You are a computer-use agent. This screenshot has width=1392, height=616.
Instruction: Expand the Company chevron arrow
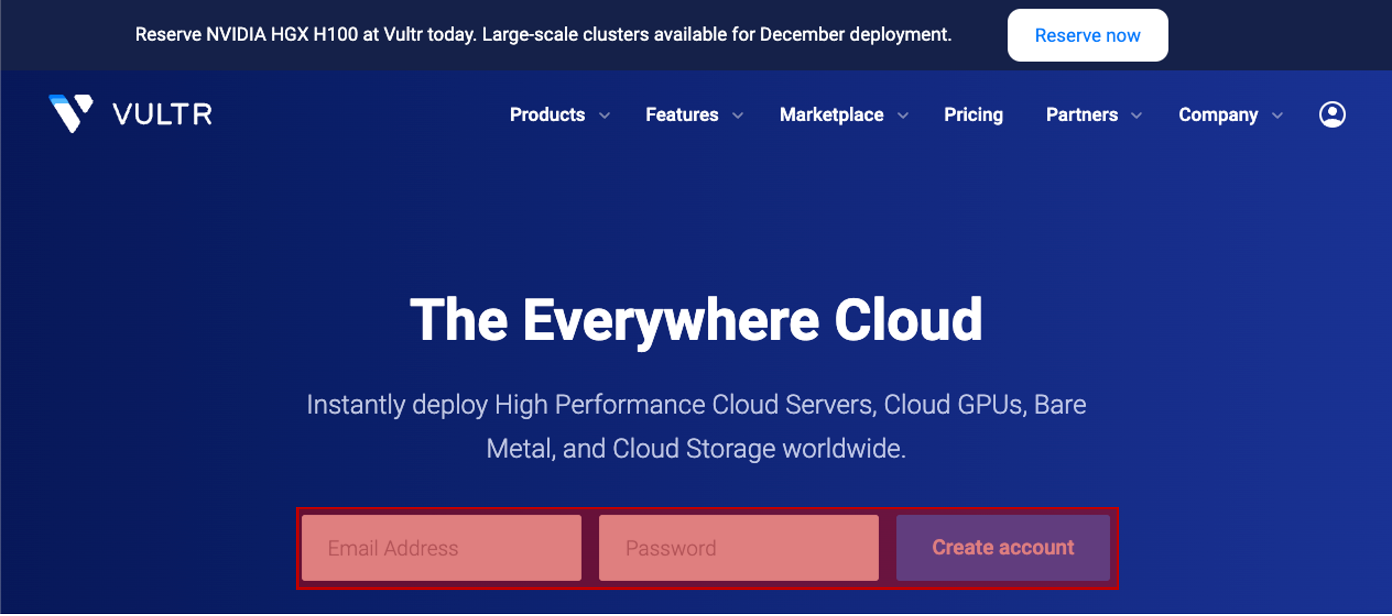1277,116
